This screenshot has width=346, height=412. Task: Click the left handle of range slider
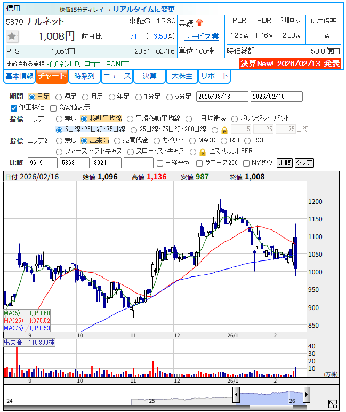tap(236, 394)
